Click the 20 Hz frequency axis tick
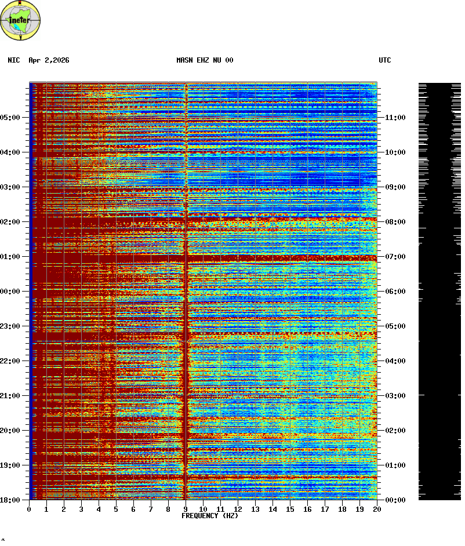 377,509
